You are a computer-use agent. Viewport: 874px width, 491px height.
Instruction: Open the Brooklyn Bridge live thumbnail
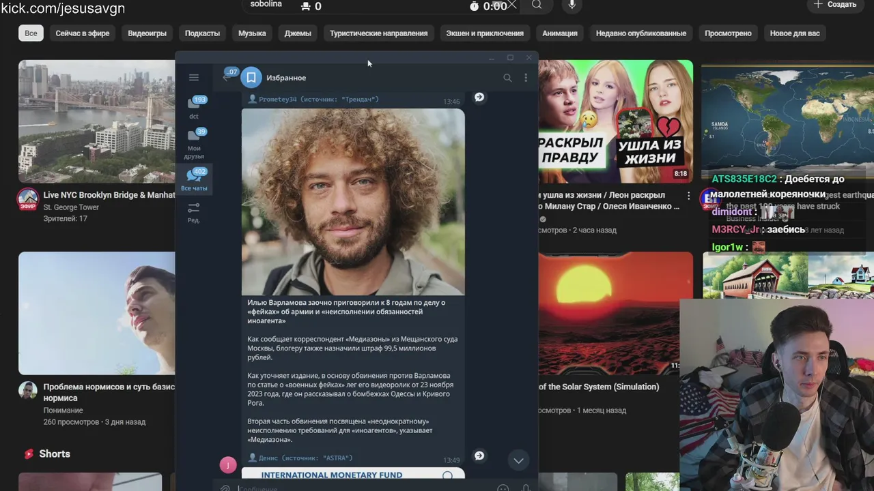pyautogui.click(x=97, y=121)
